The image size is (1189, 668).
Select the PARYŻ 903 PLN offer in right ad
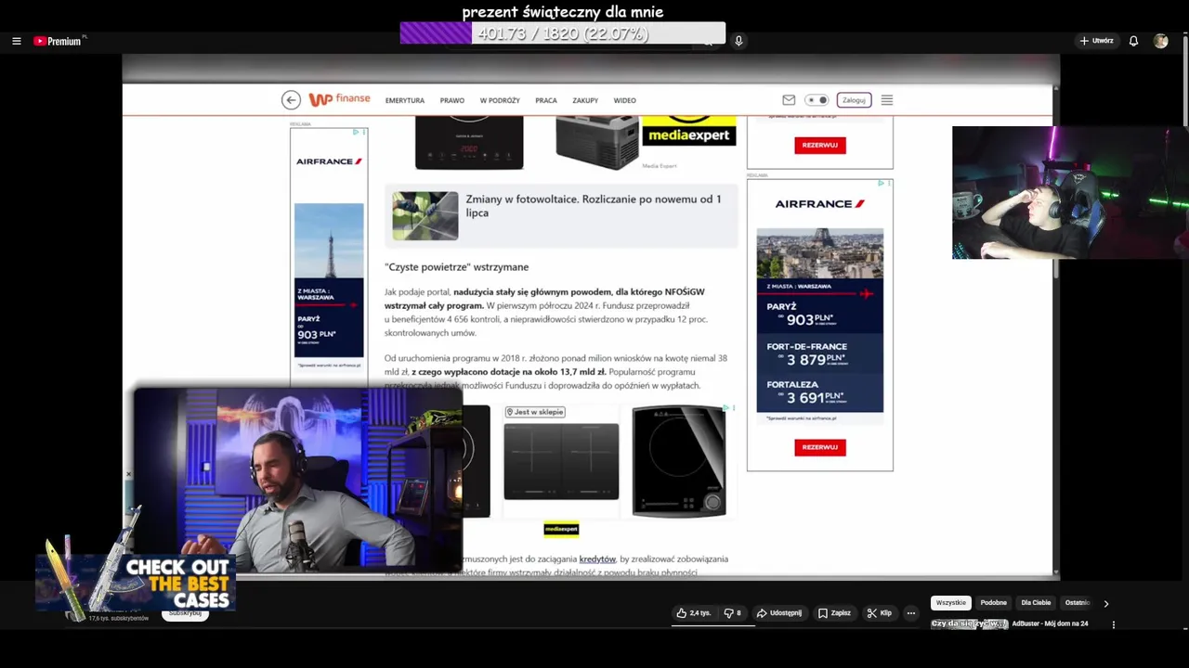point(819,314)
